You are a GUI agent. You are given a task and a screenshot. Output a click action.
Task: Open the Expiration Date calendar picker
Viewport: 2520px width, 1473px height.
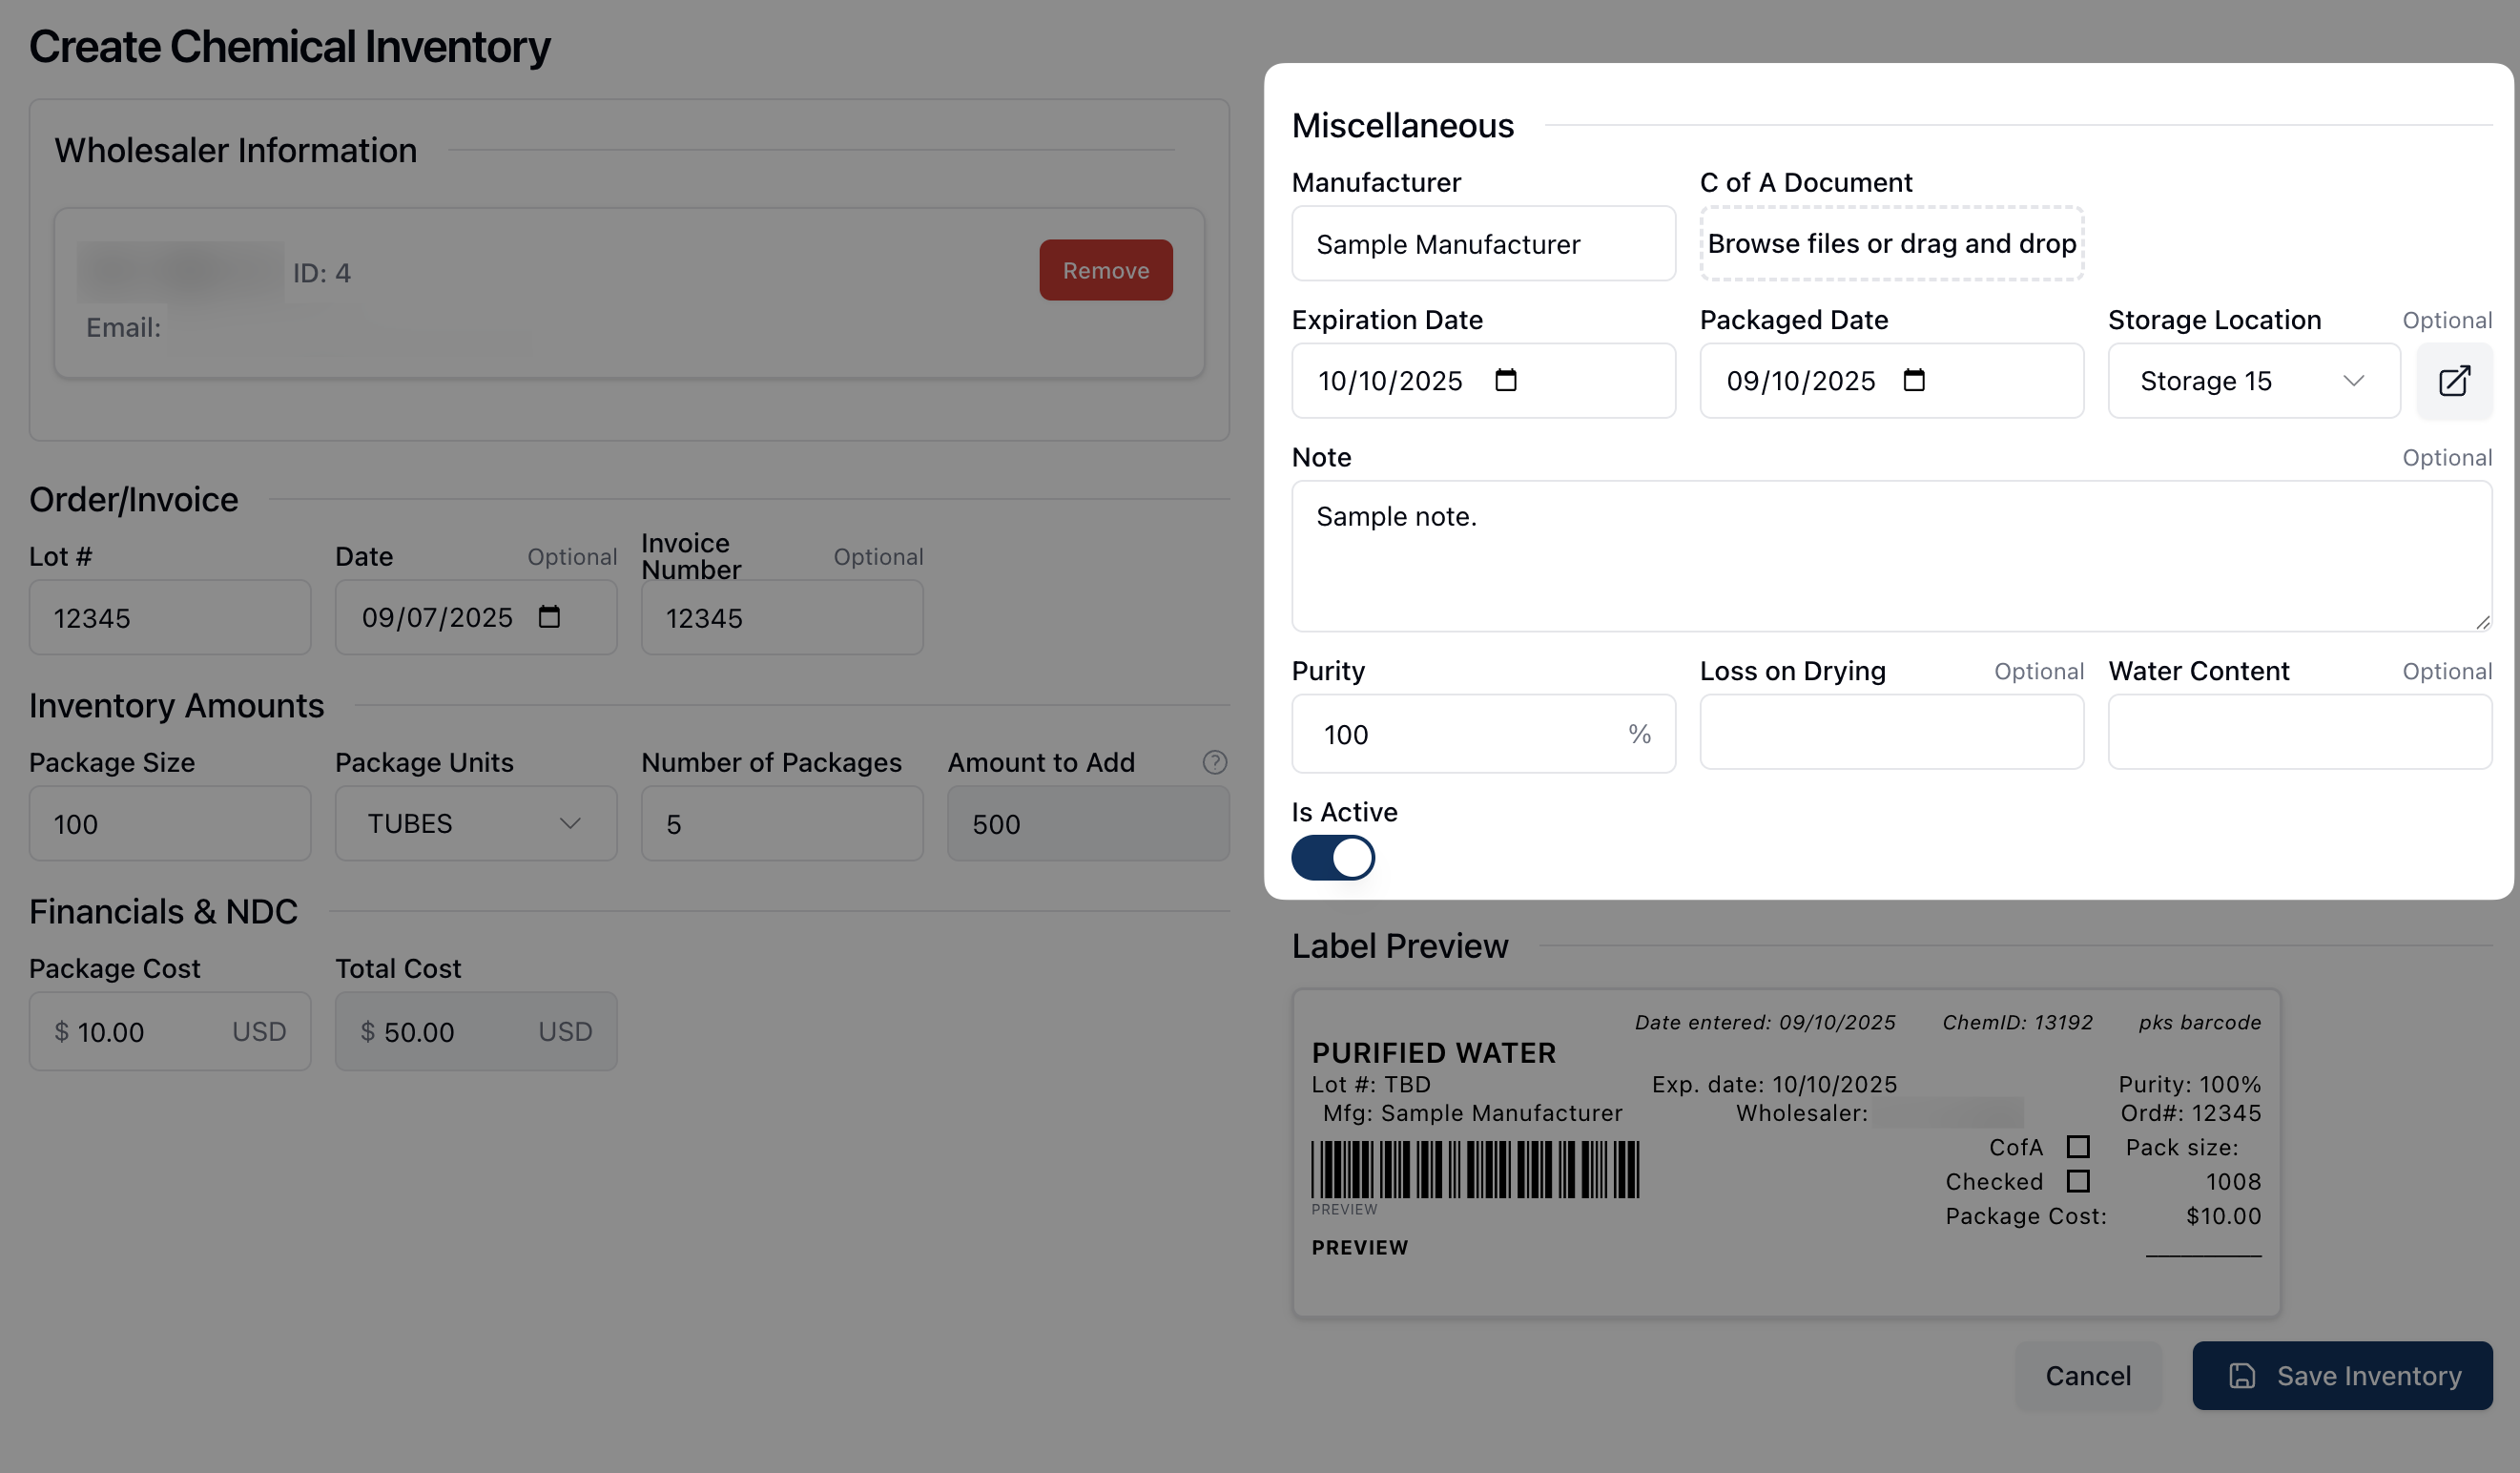pos(1505,381)
